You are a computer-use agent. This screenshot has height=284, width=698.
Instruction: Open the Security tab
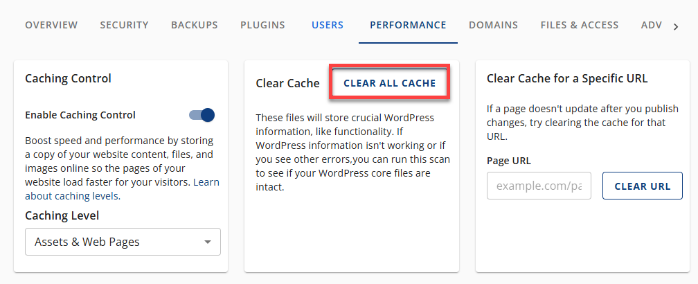click(x=124, y=25)
